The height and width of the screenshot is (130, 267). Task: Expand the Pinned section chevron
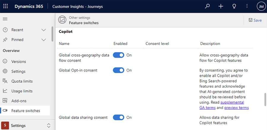44,40
